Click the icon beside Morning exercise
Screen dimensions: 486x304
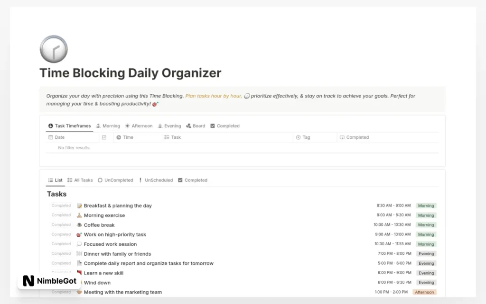click(x=79, y=215)
